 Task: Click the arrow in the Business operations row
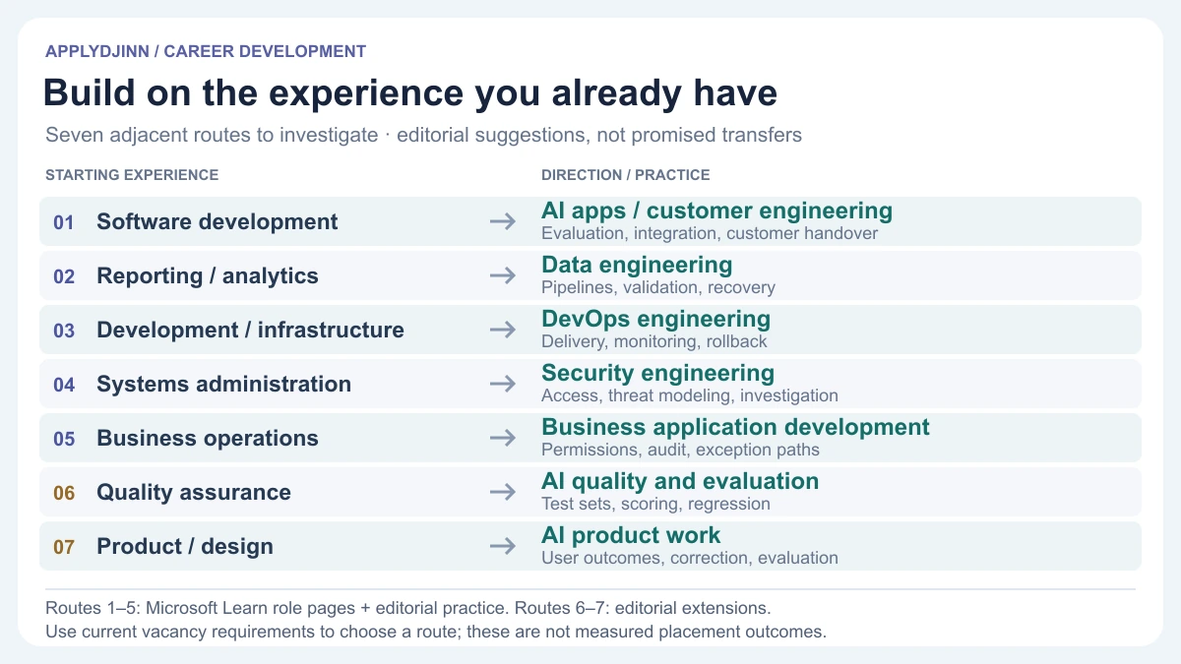pyautogui.click(x=503, y=439)
